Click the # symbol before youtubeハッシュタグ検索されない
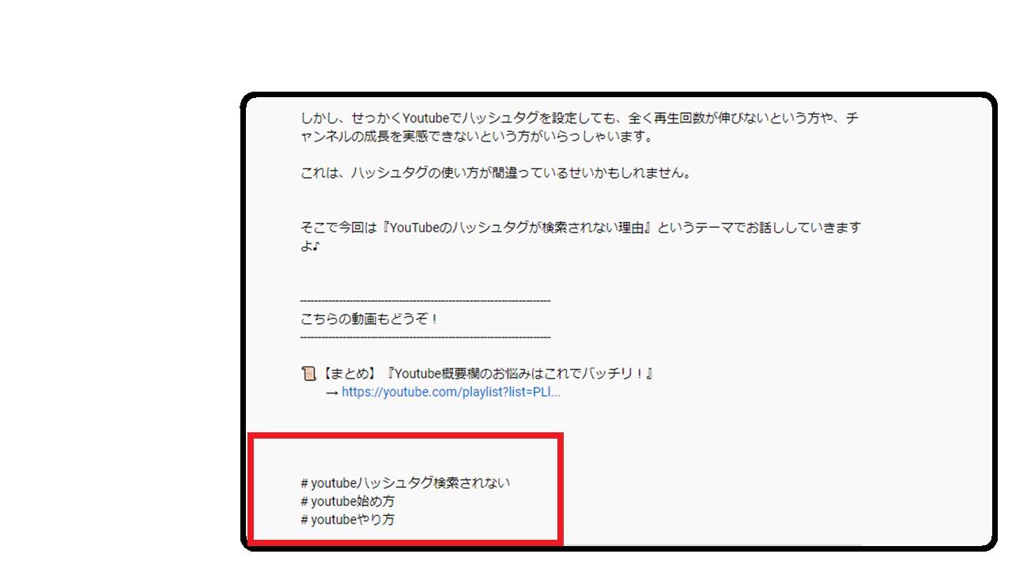1012x569 pixels. (304, 483)
